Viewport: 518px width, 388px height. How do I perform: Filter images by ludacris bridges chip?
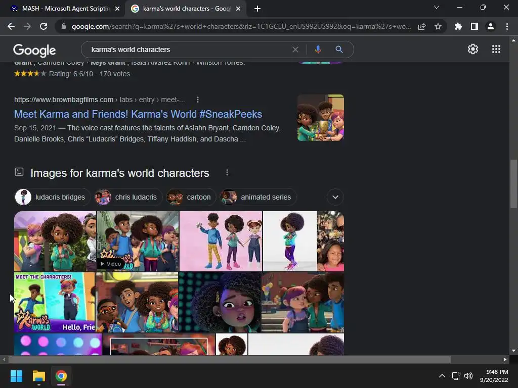(53, 197)
